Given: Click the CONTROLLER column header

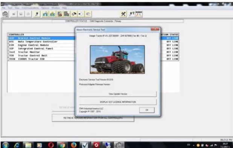Looking at the screenshot, I should click(17, 35).
